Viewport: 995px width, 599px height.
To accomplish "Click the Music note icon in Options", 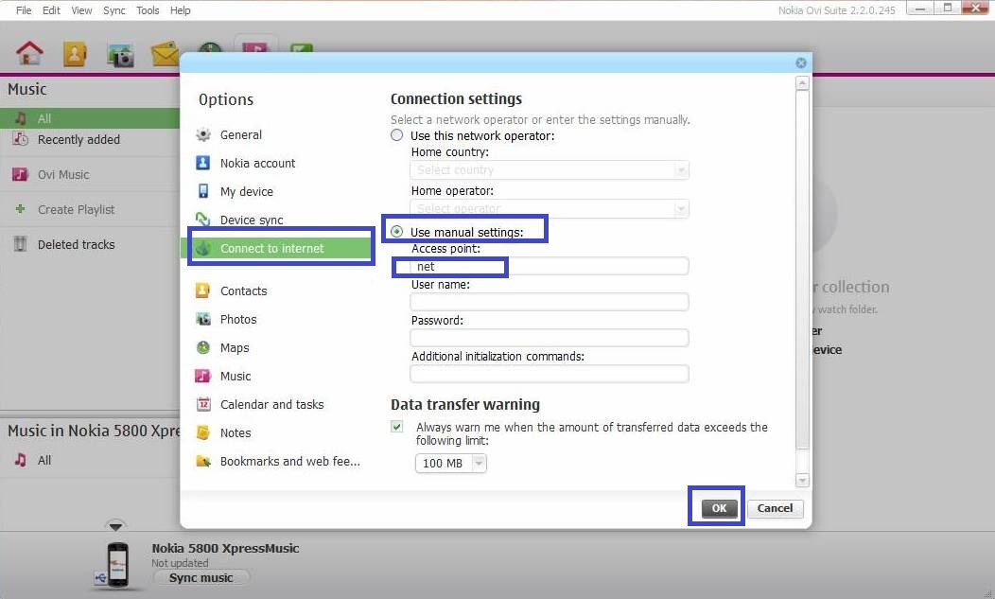I will pyautogui.click(x=203, y=376).
